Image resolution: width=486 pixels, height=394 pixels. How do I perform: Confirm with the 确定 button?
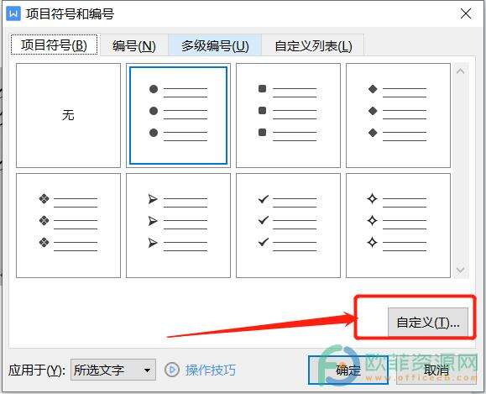pyautogui.click(x=348, y=370)
